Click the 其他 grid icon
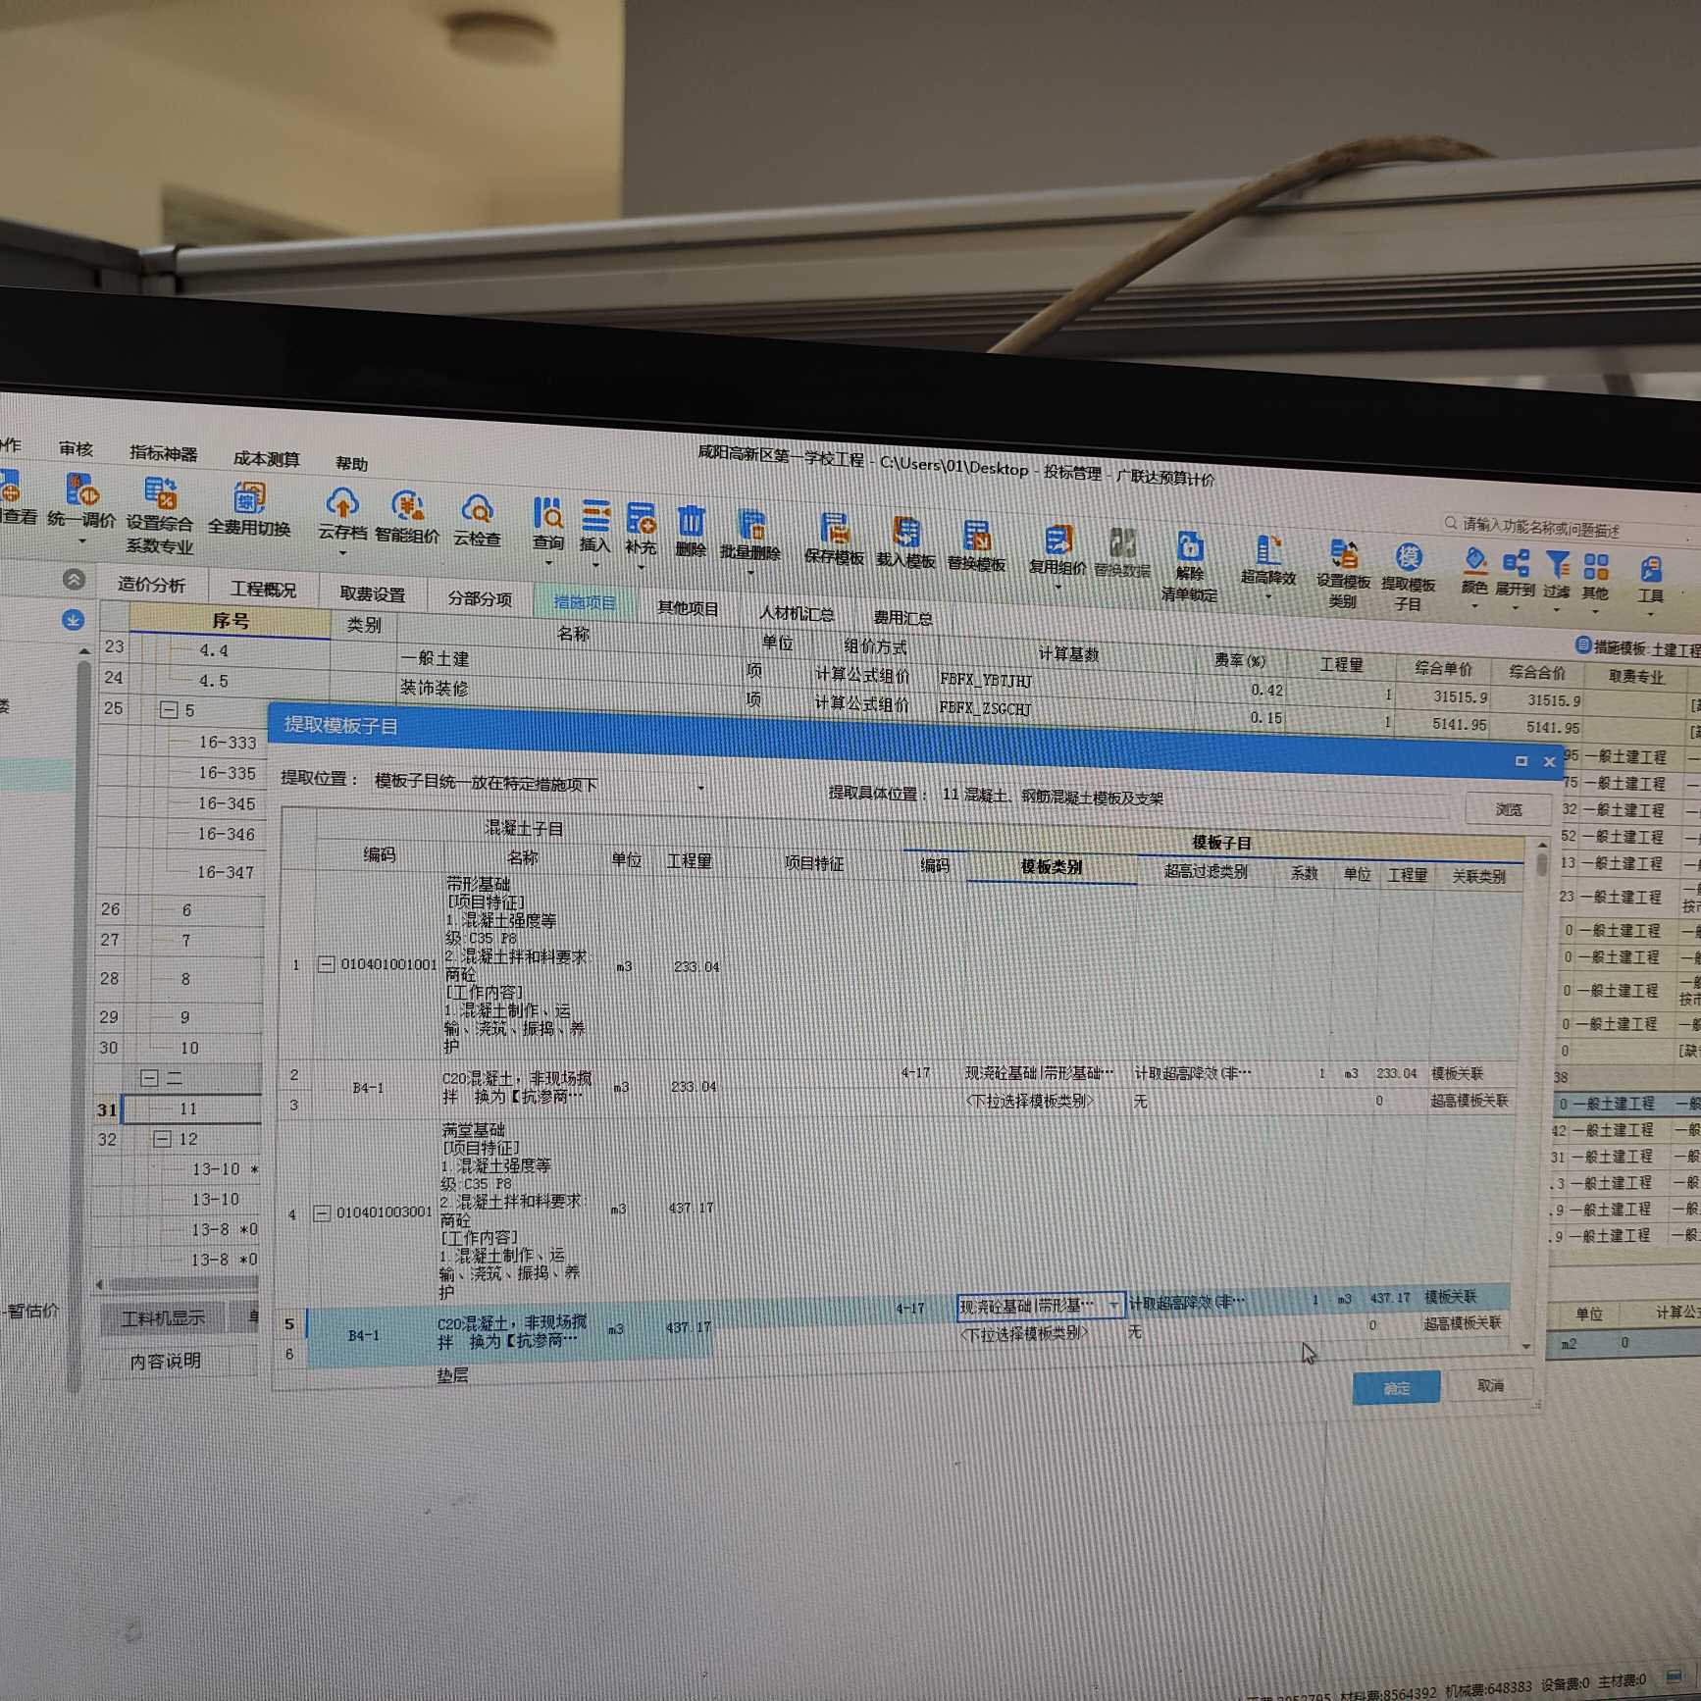The image size is (1701, 1701). coord(1596,567)
